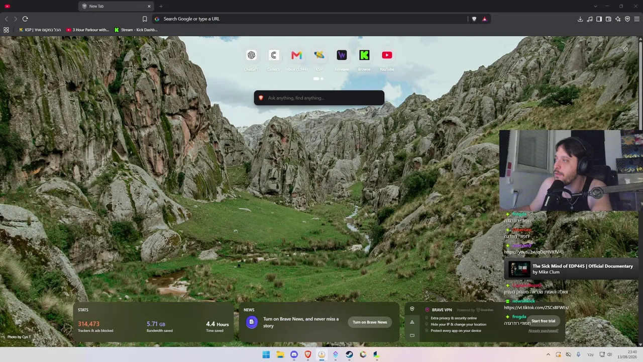Customize the new tab page settings icon
The image size is (643, 362).
coord(625,49)
